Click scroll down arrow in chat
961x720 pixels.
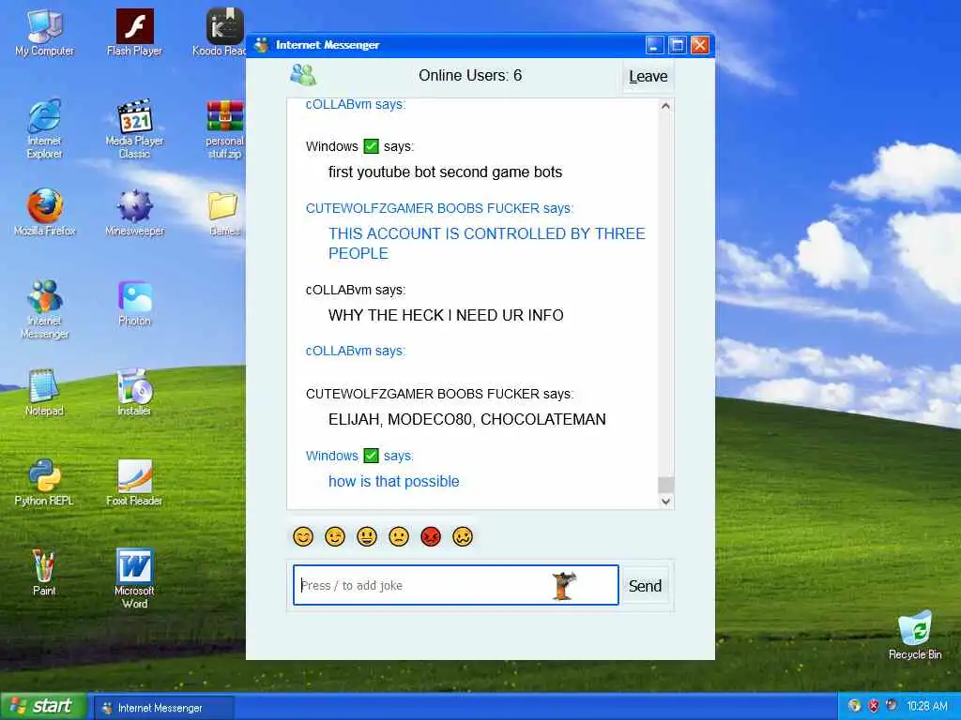665,501
